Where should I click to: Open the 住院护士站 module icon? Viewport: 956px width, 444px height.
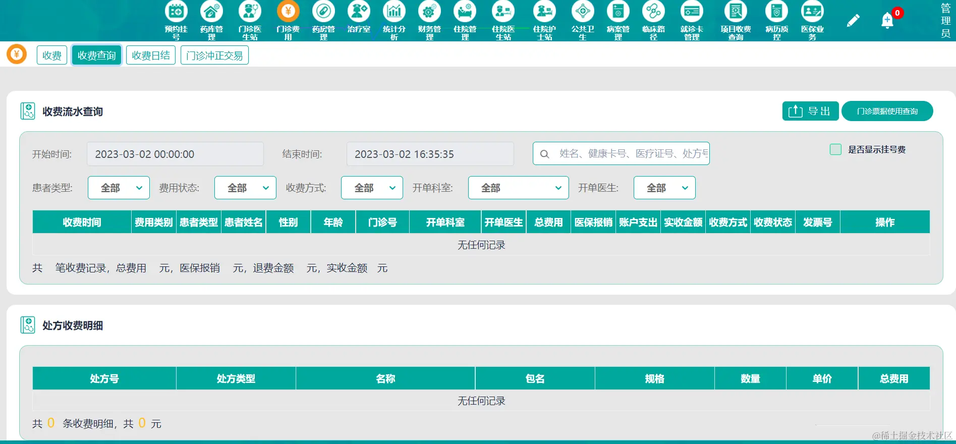544,11
